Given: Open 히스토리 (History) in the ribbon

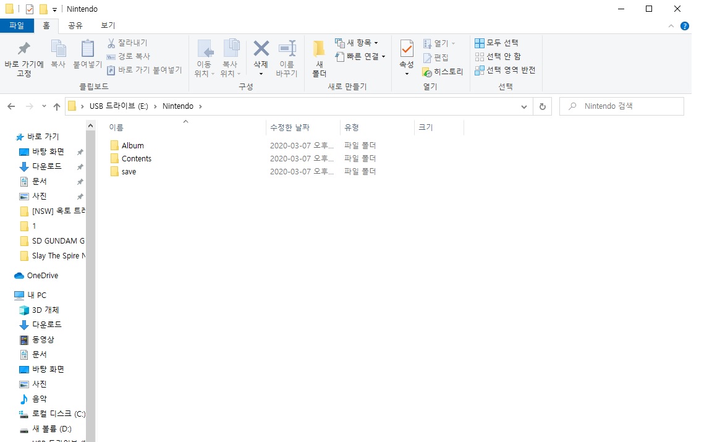Looking at the screenshot, I should click(443, 72).
